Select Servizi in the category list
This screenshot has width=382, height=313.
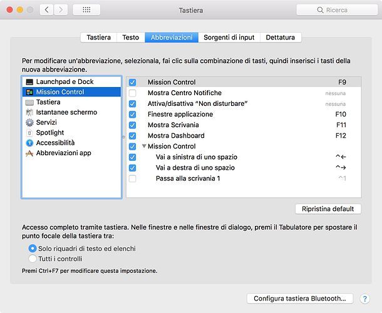(71, 123)
